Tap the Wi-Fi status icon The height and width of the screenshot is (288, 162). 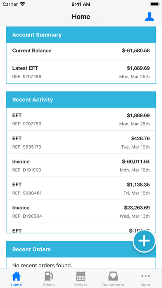tap(23, 4)
